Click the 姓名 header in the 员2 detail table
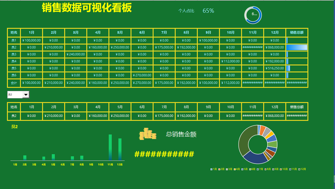Image resolution: width=335 pixels, height=189 pixels. [x=14, y=107]
